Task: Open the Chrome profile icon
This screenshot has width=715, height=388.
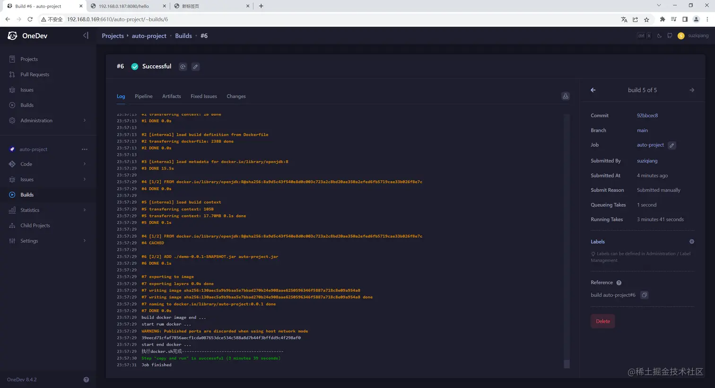Action: (696, 19)
